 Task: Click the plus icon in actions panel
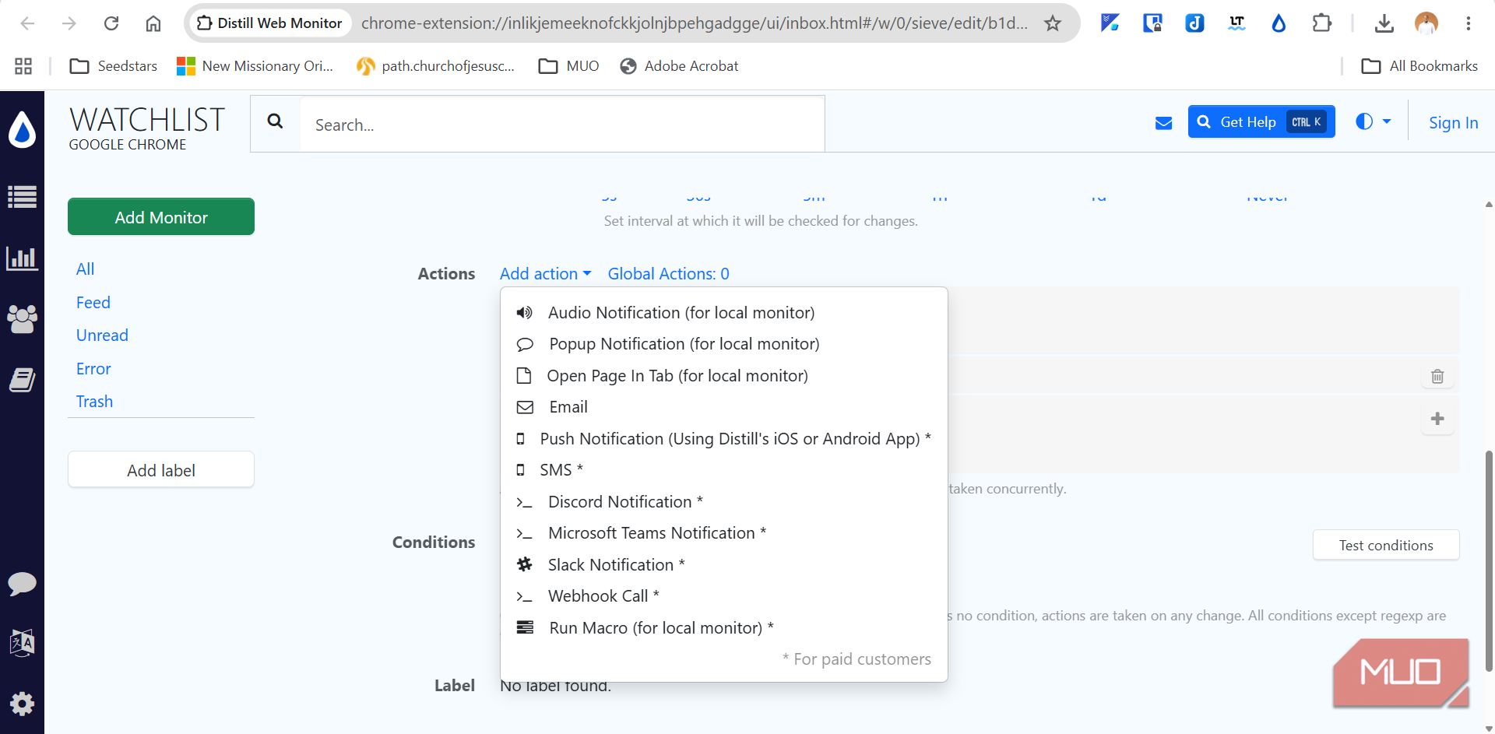click(1437, 419)
